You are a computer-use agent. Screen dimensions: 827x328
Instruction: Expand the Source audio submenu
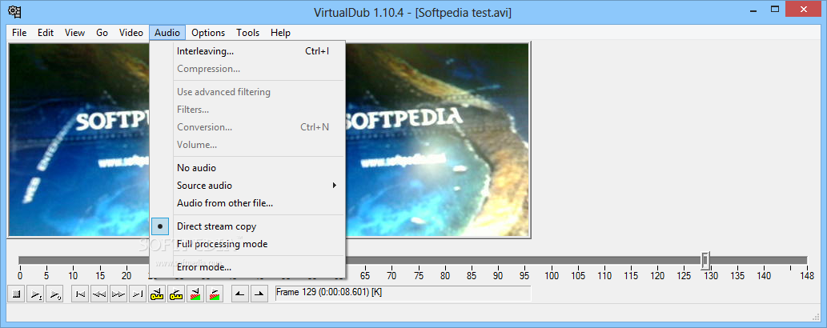coord(248,186)
